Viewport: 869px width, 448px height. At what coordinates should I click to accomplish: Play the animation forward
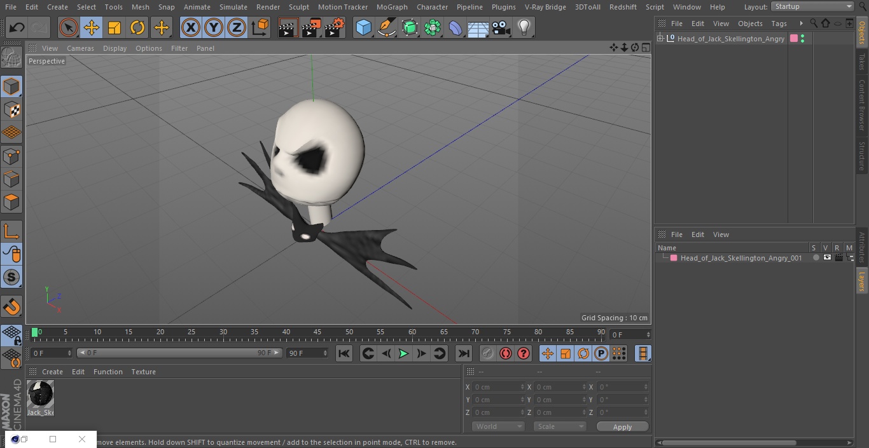point(403,353)
